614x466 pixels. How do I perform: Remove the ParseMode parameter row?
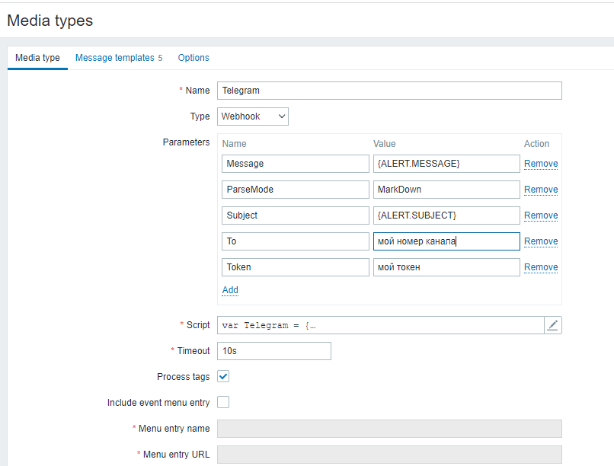(x=541, y=190)
